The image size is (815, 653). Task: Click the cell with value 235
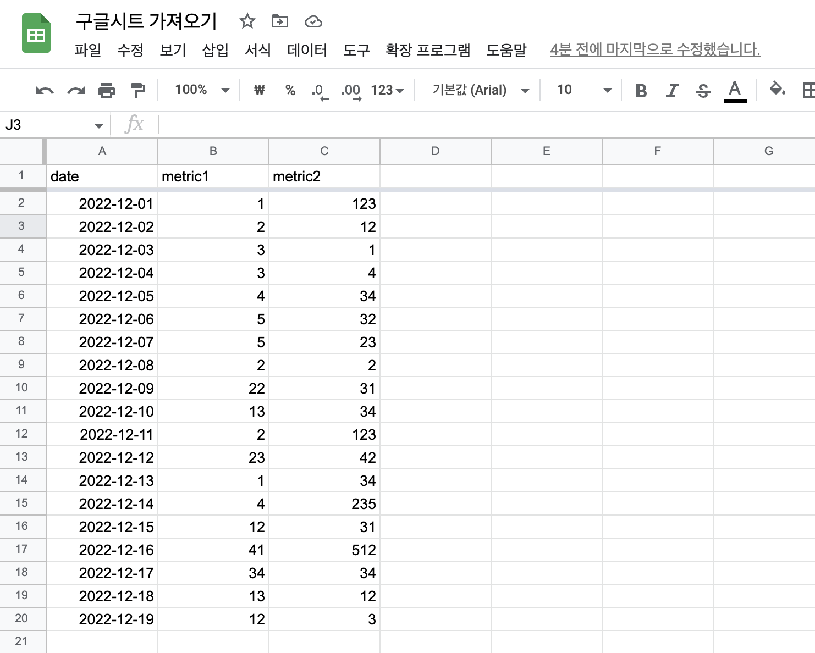coord(324,503)
